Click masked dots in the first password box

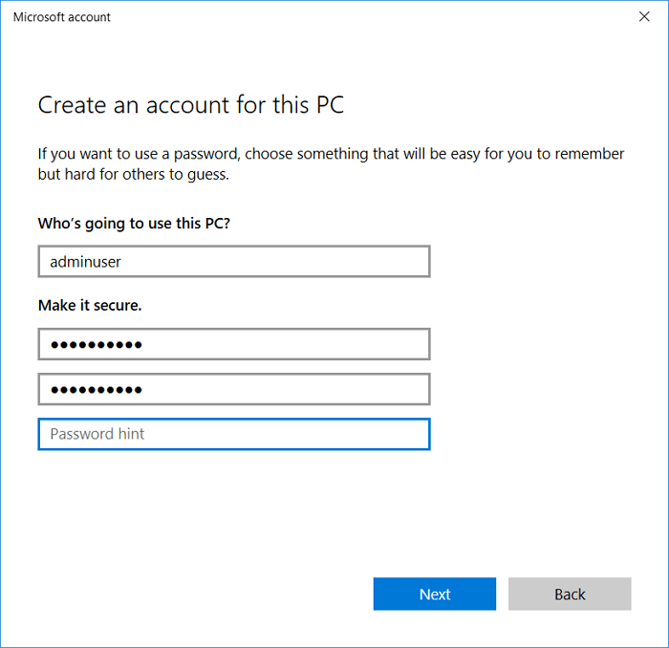point(96,344)
